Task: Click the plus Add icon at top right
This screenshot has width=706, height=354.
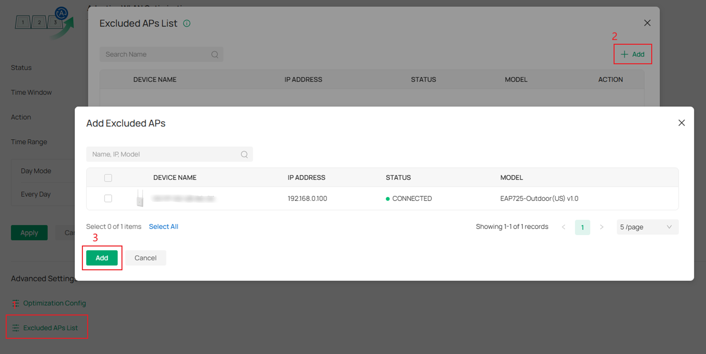Action: point(624,54)
